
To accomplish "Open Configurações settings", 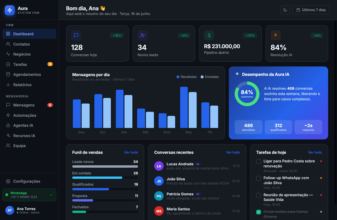I will [29, 181].
